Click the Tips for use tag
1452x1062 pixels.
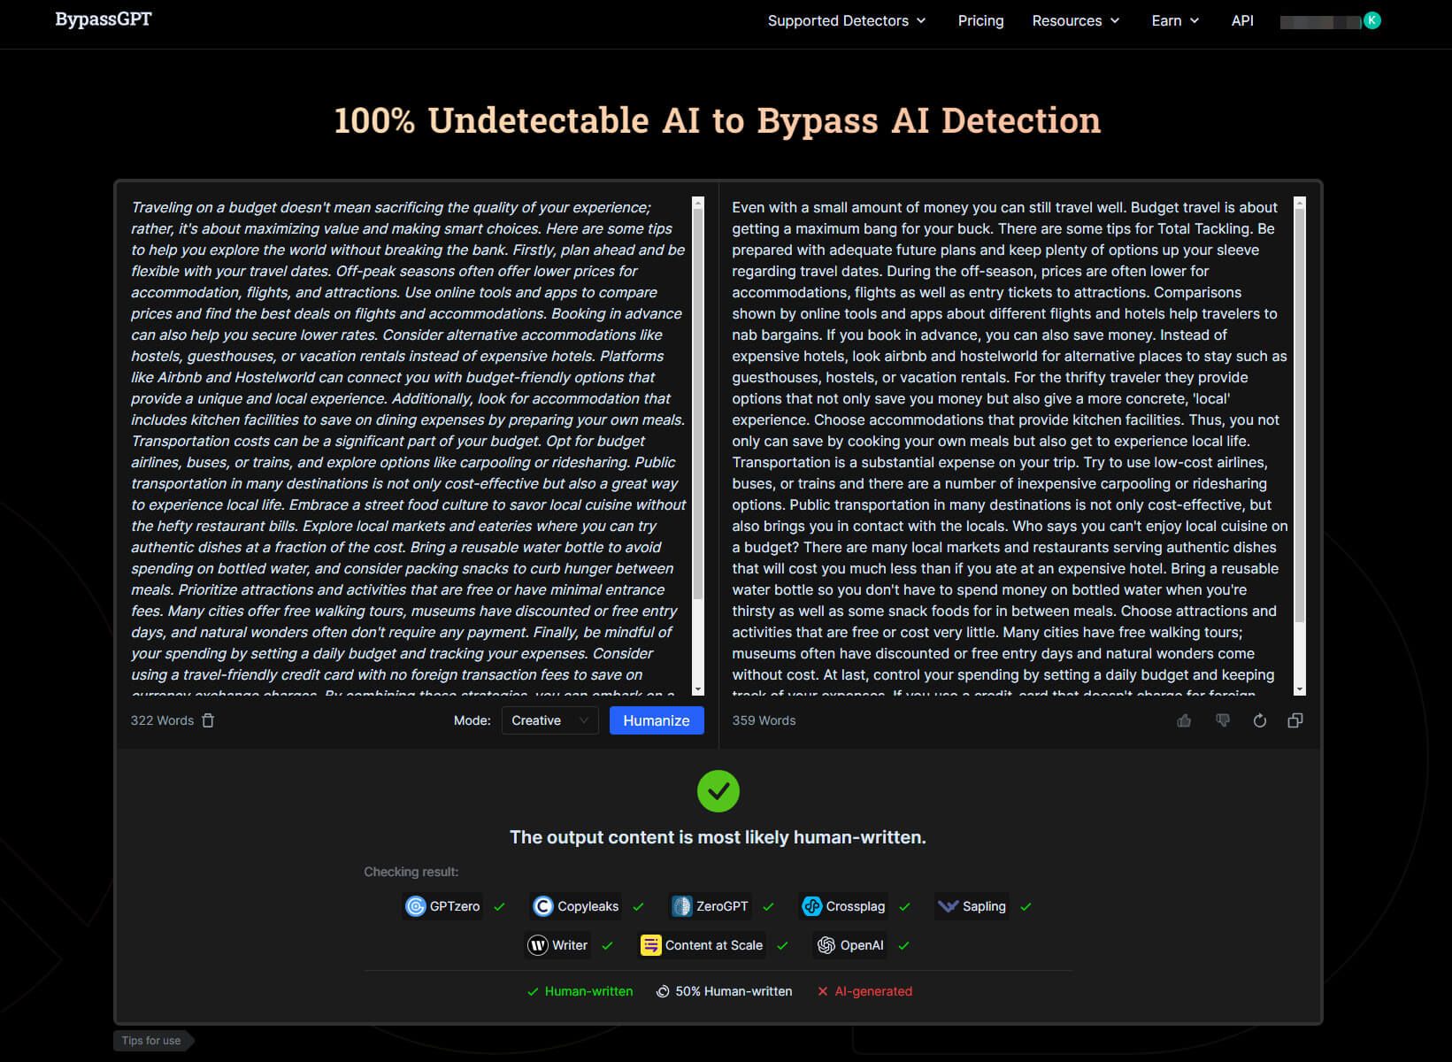(151, 1041)
